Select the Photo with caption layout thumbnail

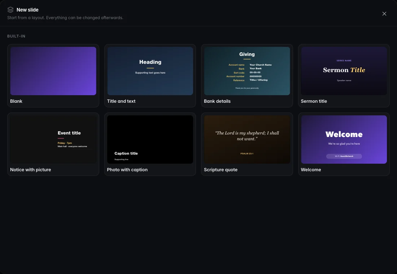(150, 140)
